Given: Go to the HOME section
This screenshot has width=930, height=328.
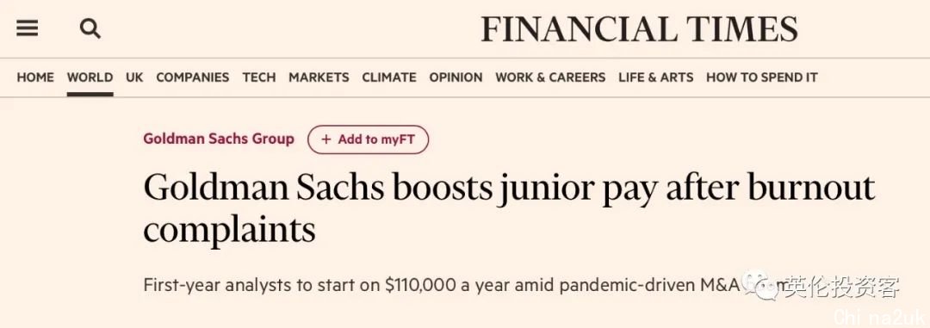Looking at the screenshot, I should click(x=35, y=77).
